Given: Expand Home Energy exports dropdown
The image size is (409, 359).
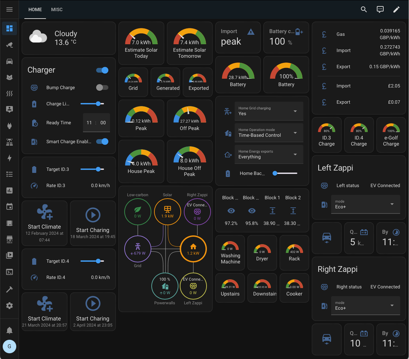Looking at the screenshot, I should [x=269, y=154].
